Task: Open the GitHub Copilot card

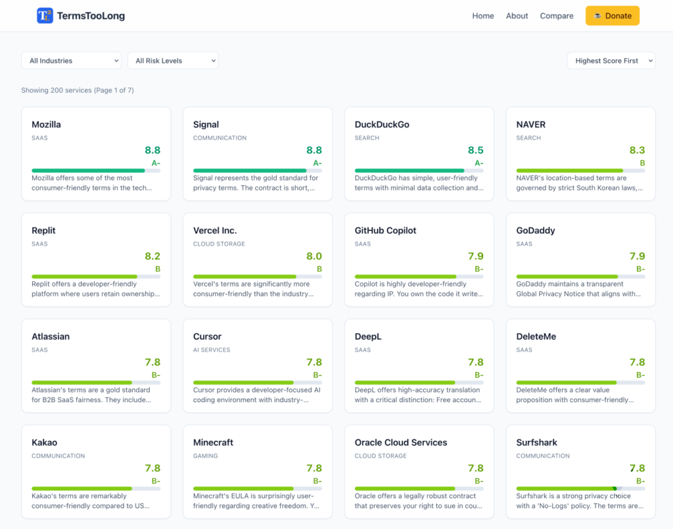Action: [x=419, y=260]
